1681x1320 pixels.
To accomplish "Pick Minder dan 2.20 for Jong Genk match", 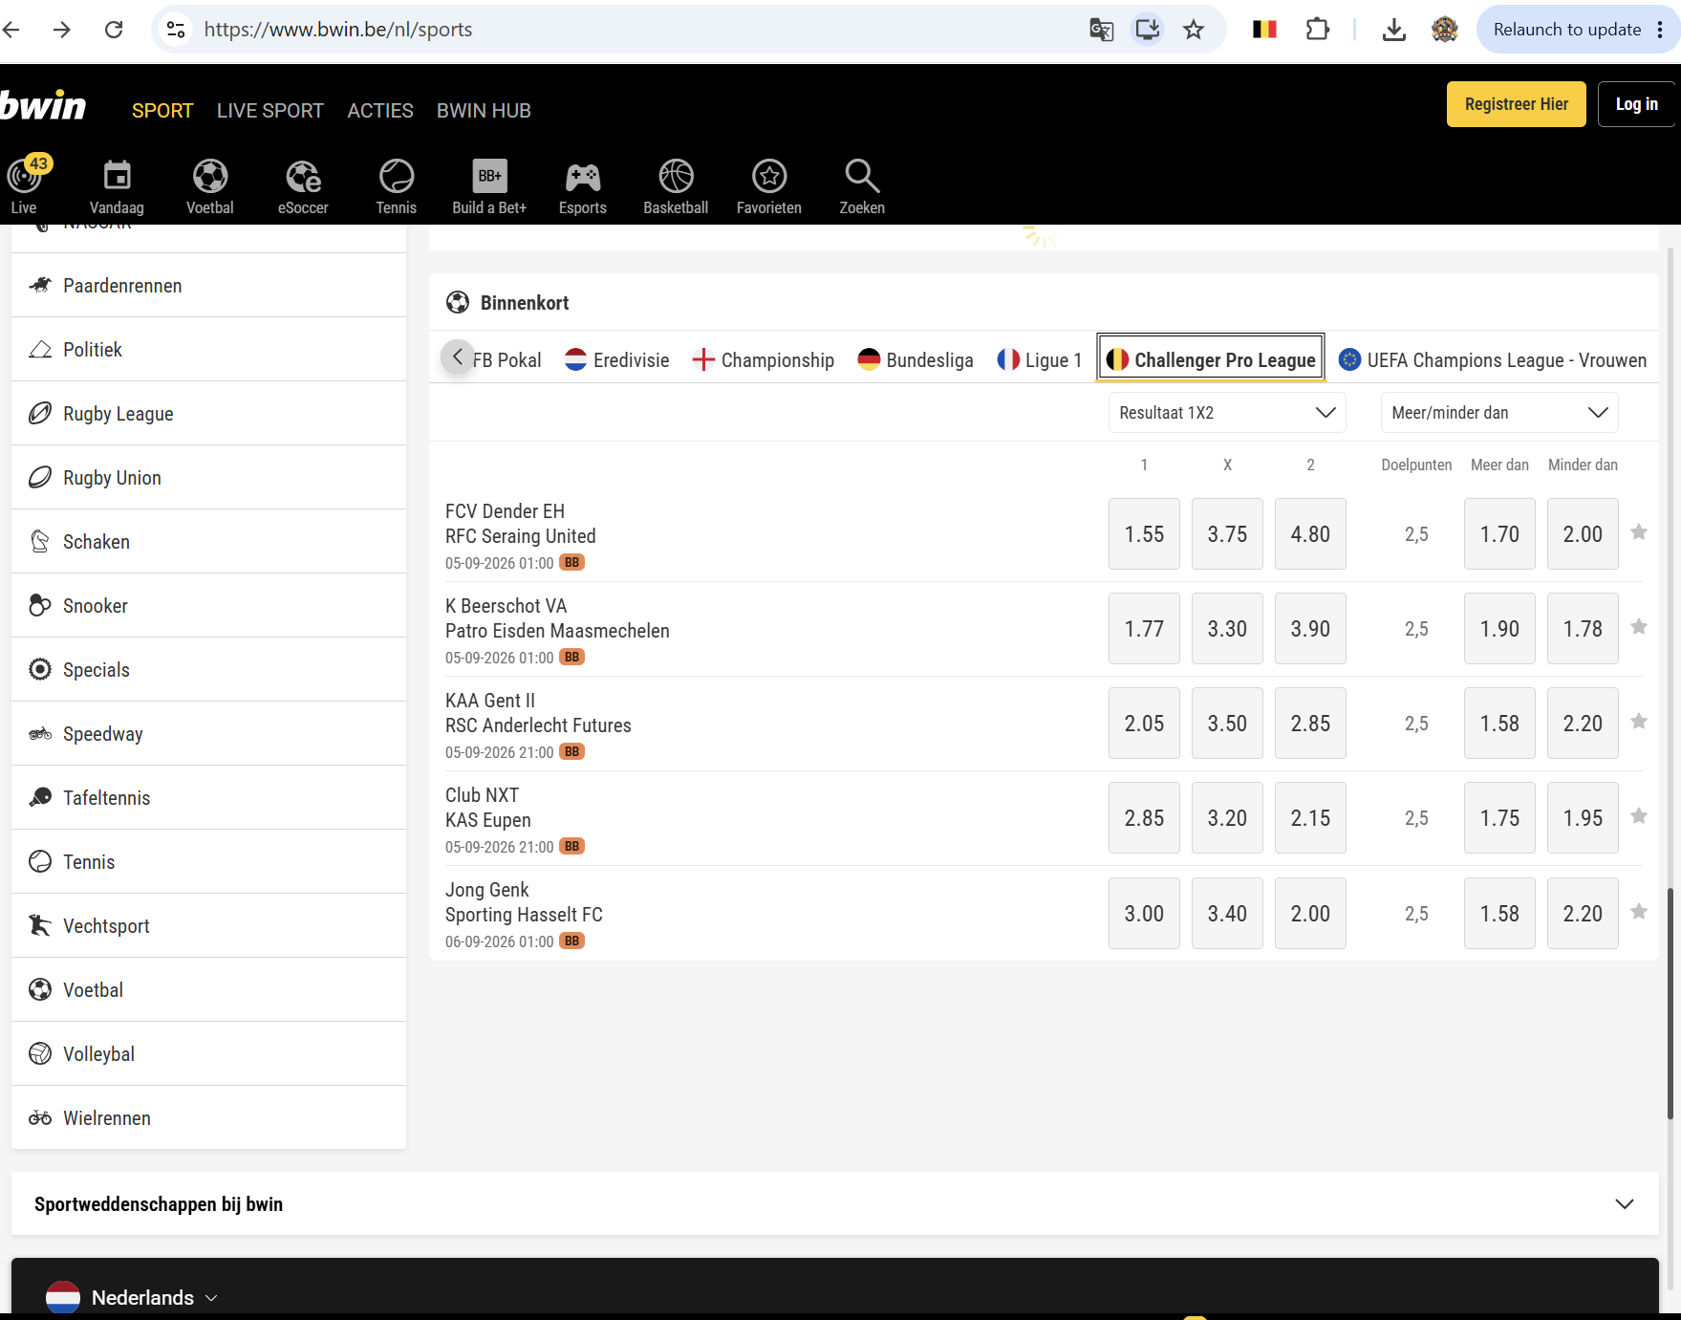I will click(x=1583, y=913).
